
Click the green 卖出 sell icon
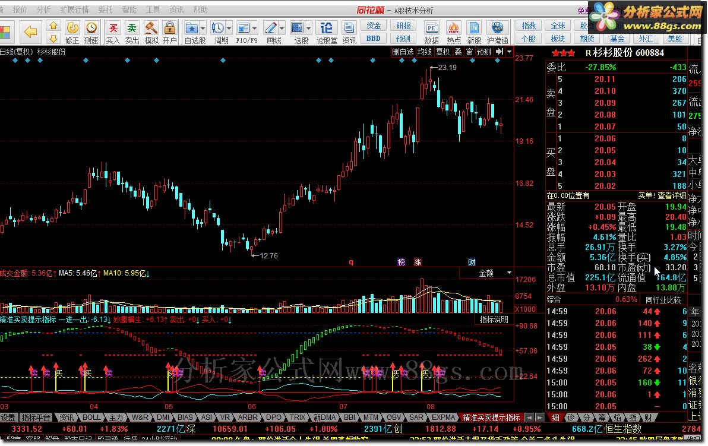tap(132, 28)
